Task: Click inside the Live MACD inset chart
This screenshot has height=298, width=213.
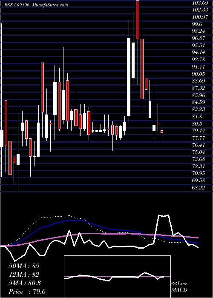Action: 117,277
